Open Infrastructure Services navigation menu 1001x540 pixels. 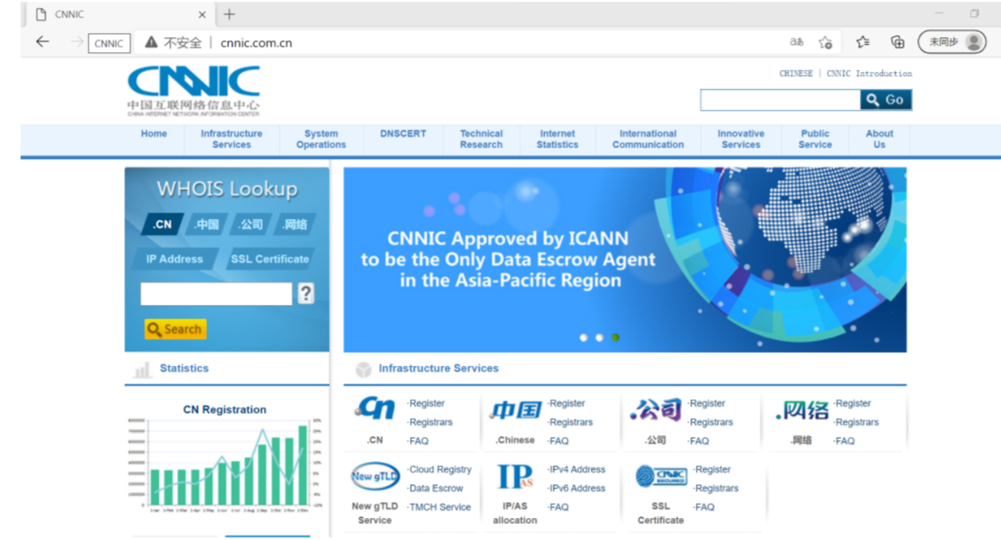pos(231,139)
